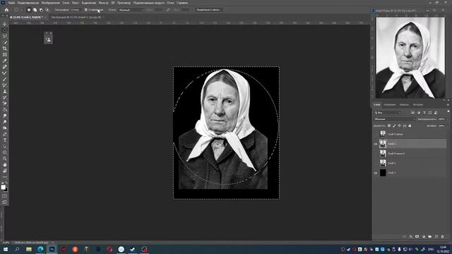
Task: Create new fill or adjustment layer
Action: pos(424,236)
